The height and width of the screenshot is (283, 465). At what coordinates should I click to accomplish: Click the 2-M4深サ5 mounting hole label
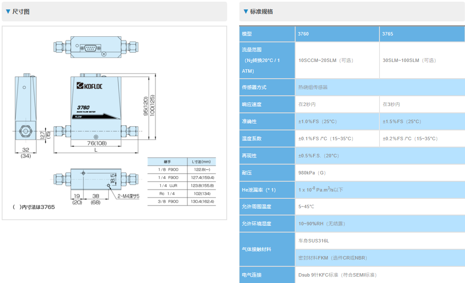(x=128, y=196)
